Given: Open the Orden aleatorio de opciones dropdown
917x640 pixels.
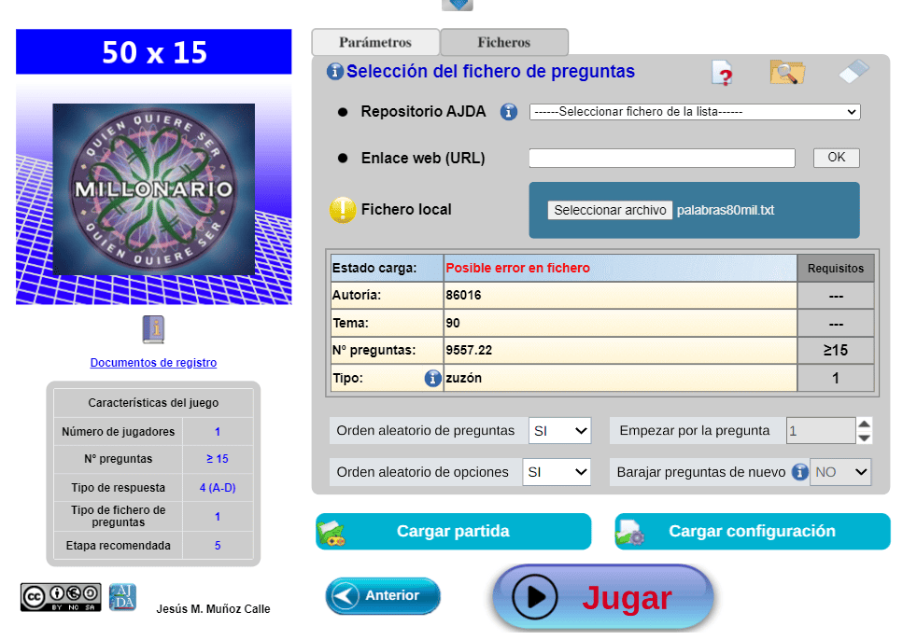Looking at the screenshot, I should [557, 472].
